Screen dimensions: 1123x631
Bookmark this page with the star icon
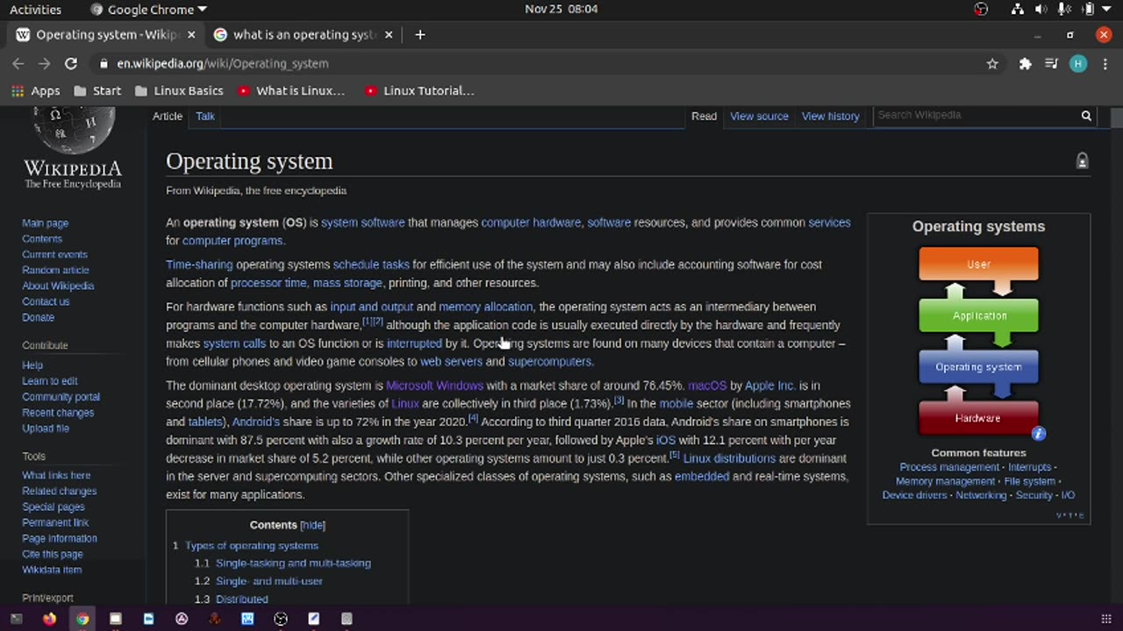coord(992,63)
